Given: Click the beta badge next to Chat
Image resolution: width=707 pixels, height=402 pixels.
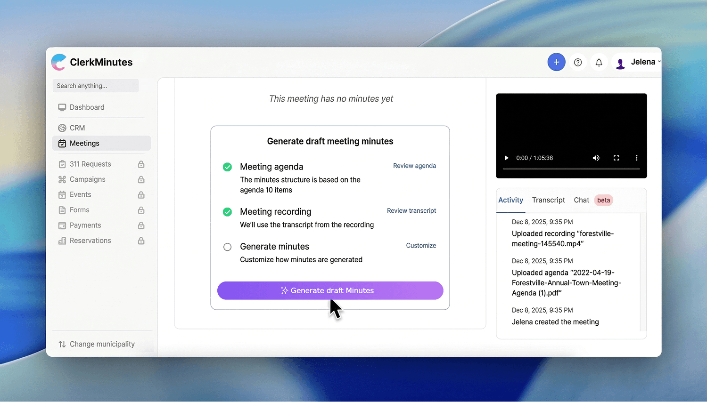Looking at the screenshot, I should pyautogui.click(x=603, y=200).
